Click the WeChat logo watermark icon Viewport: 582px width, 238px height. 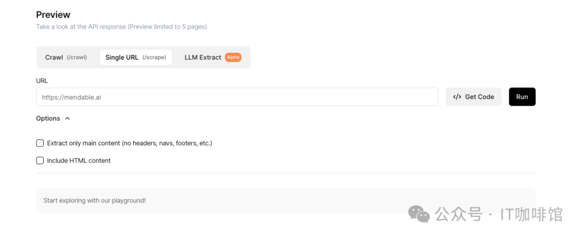pos(419,214)
